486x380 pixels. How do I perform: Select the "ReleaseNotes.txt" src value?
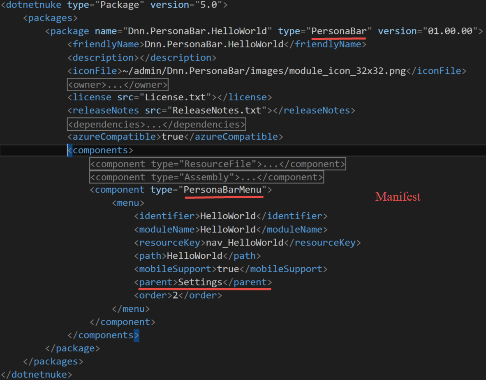[217, 110]
